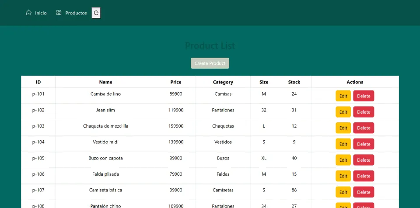Click the Name column header
The width and height of the screenshot is (420, 208).
(x=105, y=82)
